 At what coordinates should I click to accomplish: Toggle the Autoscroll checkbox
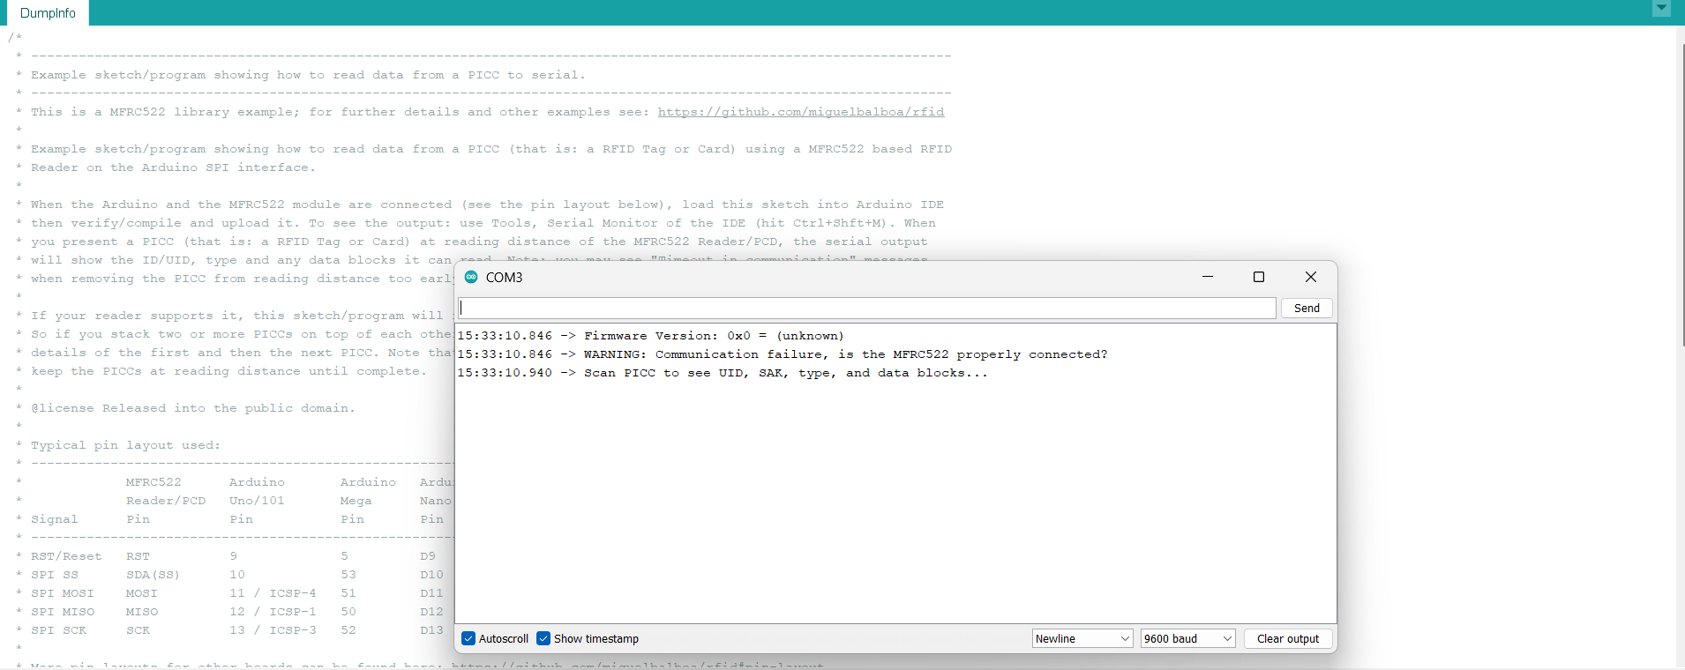(468, 638)
